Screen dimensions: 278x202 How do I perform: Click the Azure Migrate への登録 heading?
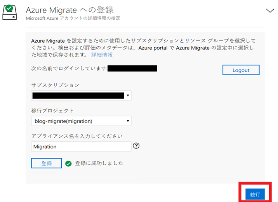click(x=69, y=10)
